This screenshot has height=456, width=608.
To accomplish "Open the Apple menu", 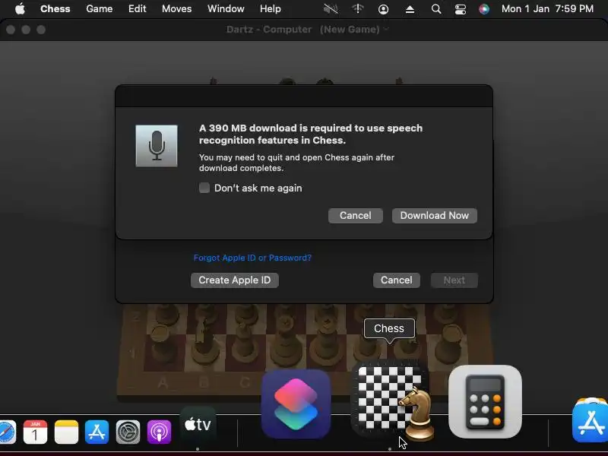I will pyautogui.click(x=20, y=8).
